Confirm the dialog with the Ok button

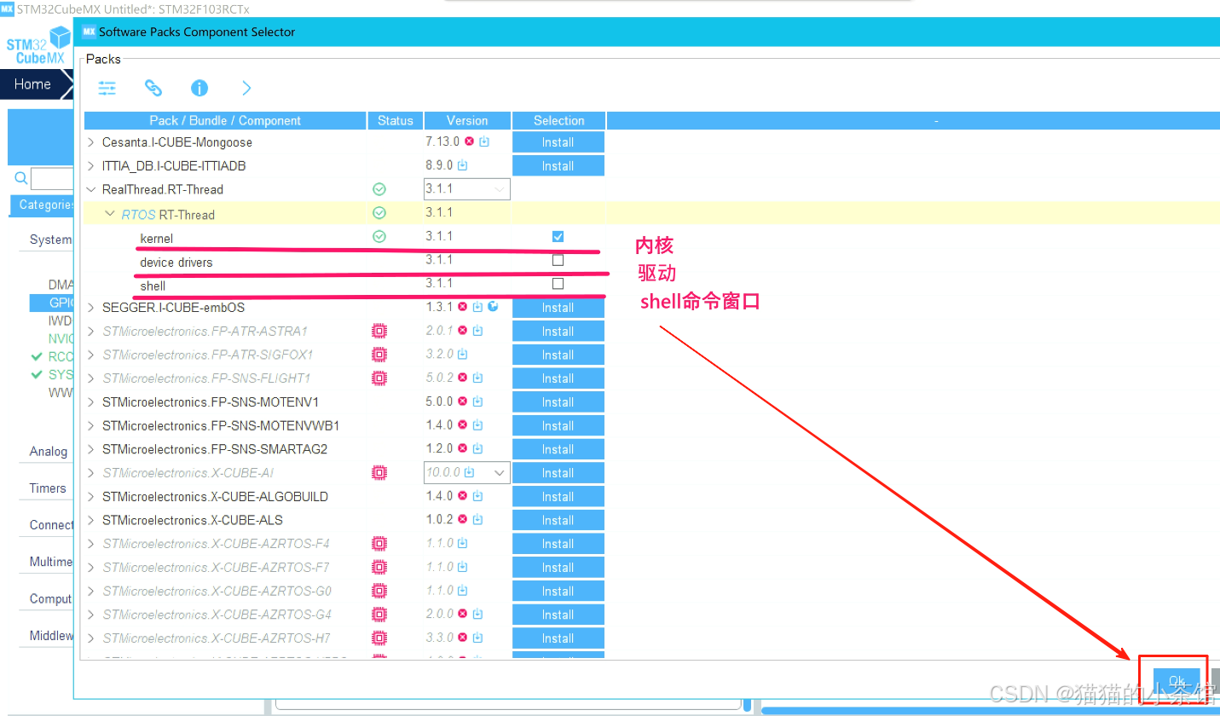coord(1177,681)
